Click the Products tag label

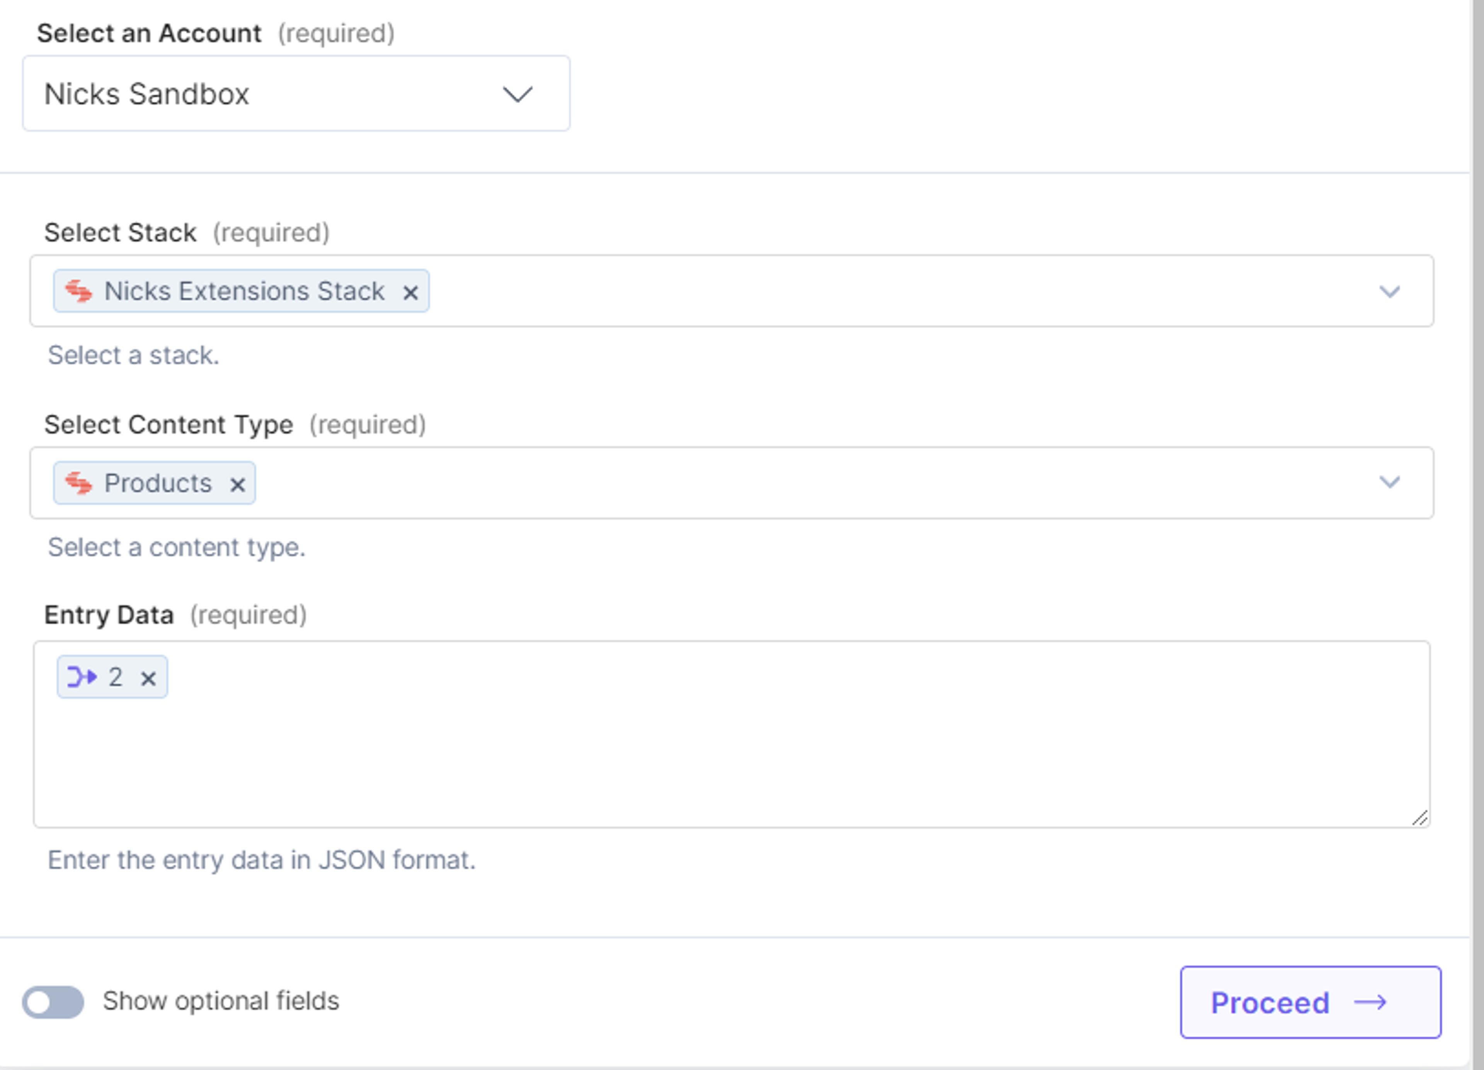coord(158,484)
